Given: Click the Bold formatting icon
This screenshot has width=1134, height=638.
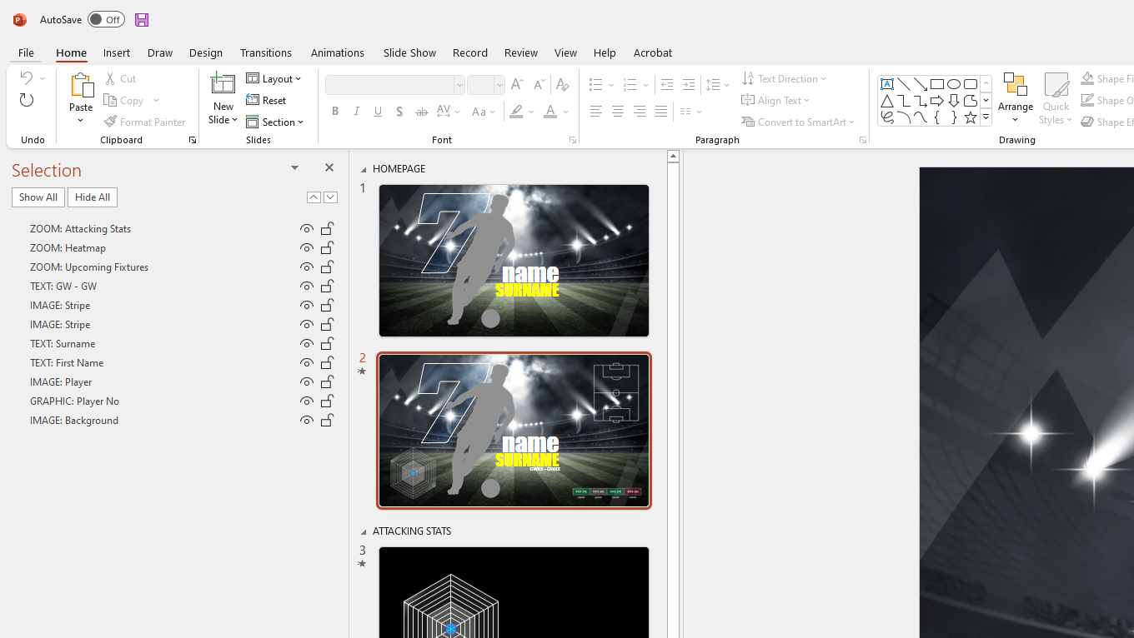Looking at the screenshot, I should 335,112.
